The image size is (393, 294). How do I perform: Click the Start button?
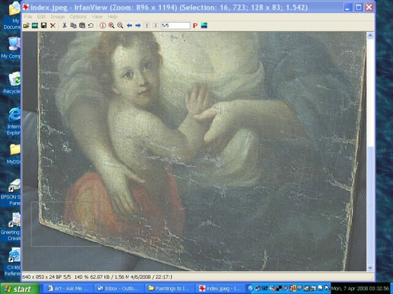[20, 289]
